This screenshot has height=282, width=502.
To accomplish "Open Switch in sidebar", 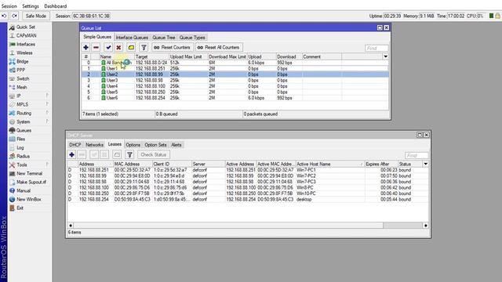I will [x=23, y=79].
